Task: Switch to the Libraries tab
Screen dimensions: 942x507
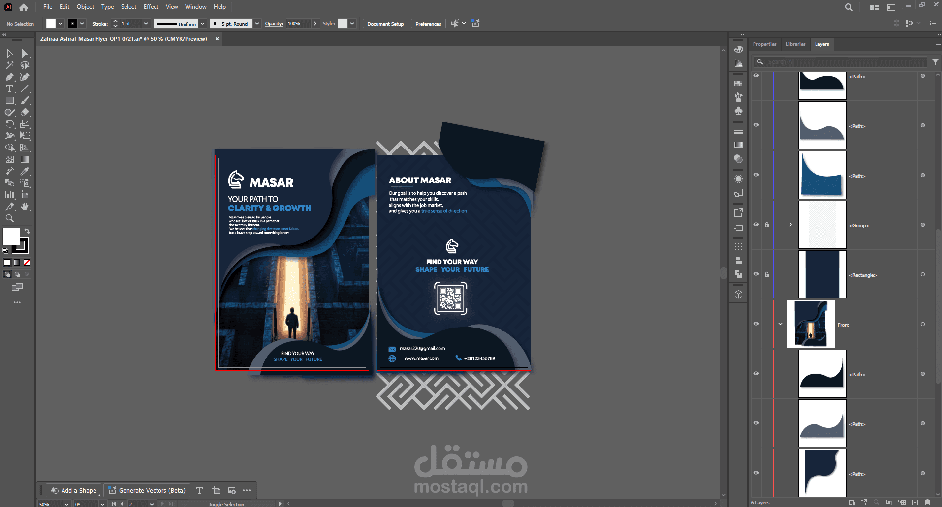Action: tap(795, 44)
